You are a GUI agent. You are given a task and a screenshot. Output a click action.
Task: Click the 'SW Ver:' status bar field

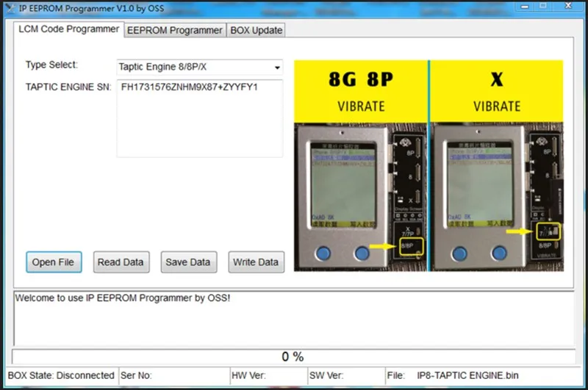point(347,375)
